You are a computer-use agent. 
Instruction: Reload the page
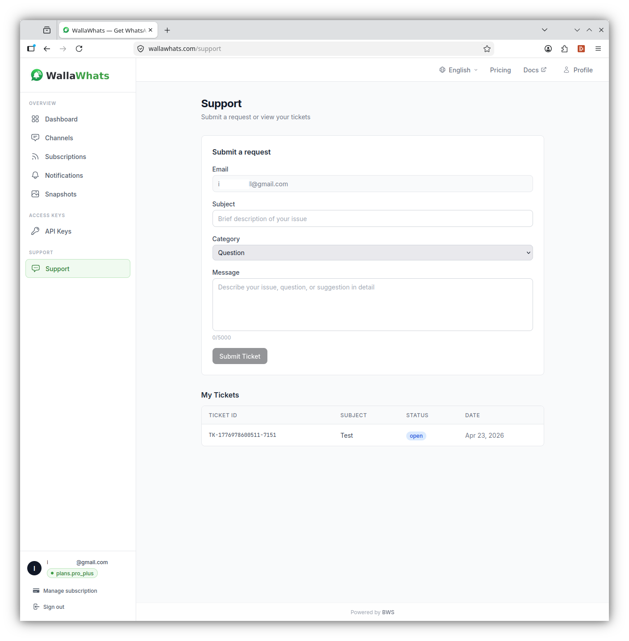pos(79,49)
